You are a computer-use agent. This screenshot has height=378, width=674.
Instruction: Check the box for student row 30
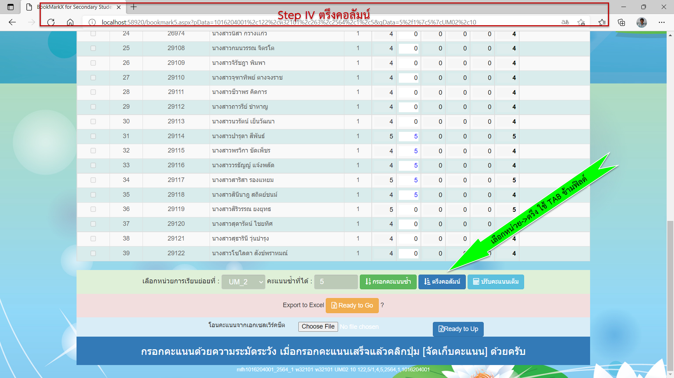93,121
